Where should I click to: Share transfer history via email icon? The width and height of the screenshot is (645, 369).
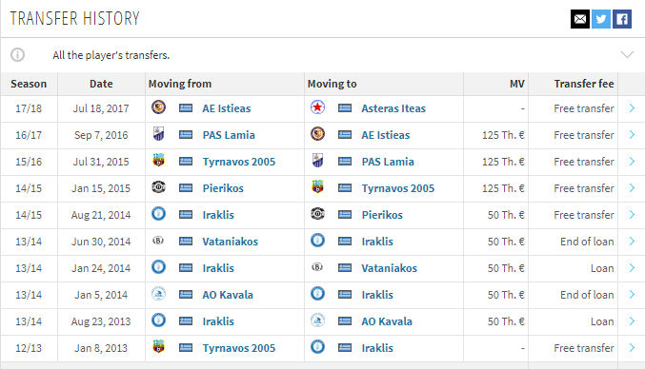(580, 19)
